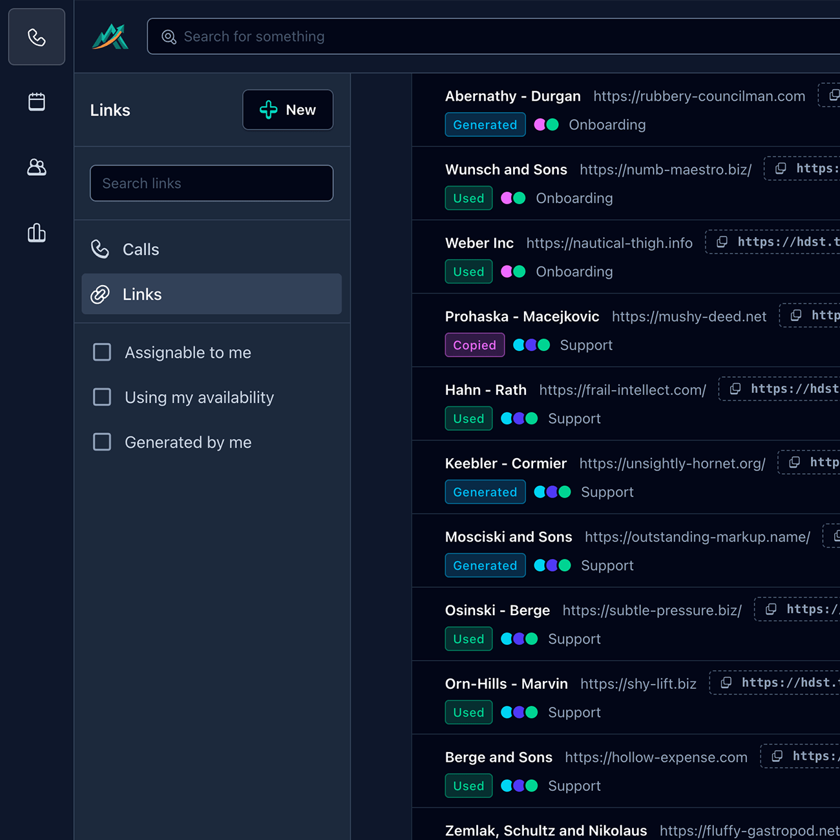Select the Prohaska - Macejkovic row title
The height and width of the screenshot is (840, 840).
(x=522, y=317)
